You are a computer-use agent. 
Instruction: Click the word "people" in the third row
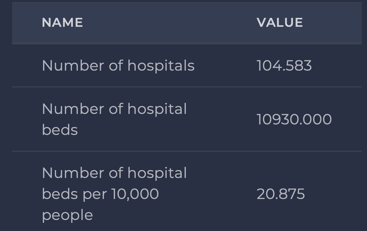click(x=67, y=215)
